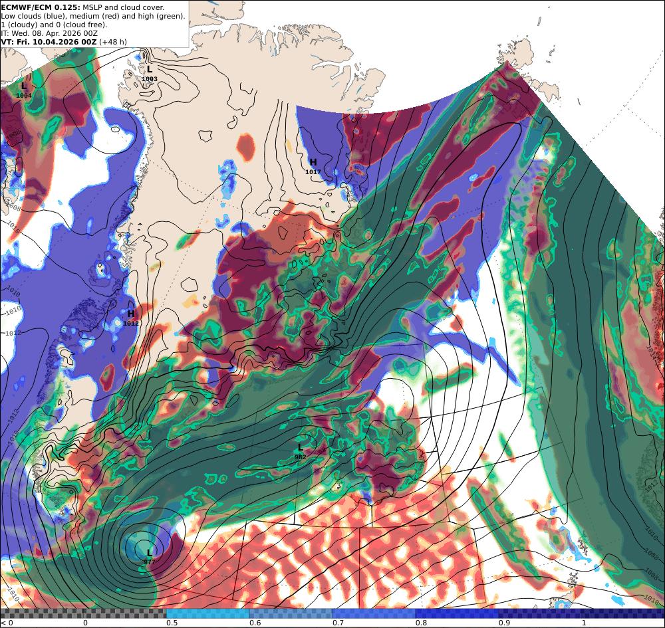Select the low pressure marker L 1004
Image resolution: width=665 pixels, height=628 pixels.
point(24,90)
